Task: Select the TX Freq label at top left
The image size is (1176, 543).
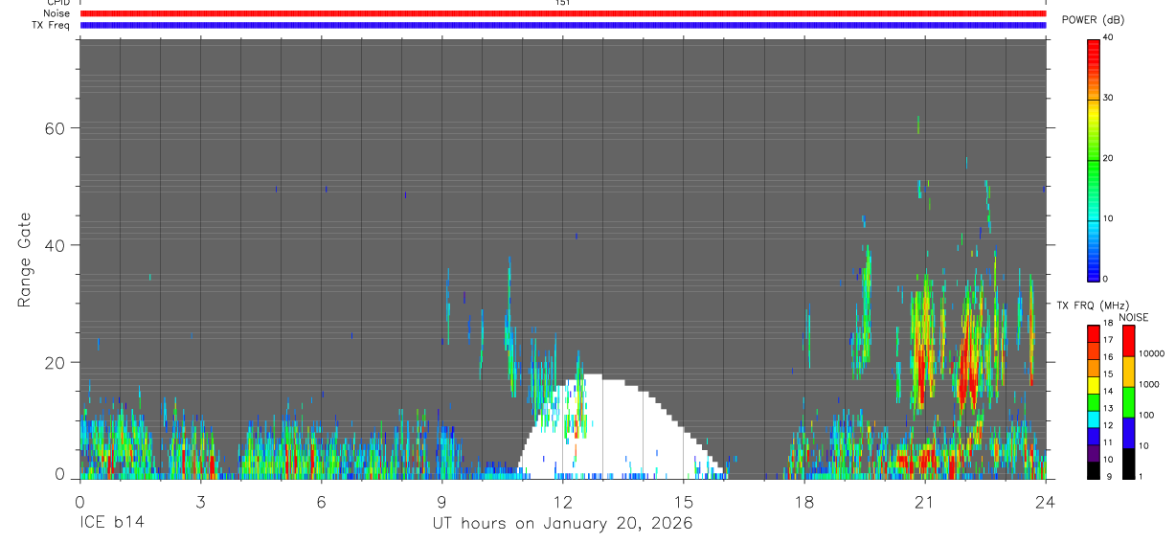Action: (50, 25)
